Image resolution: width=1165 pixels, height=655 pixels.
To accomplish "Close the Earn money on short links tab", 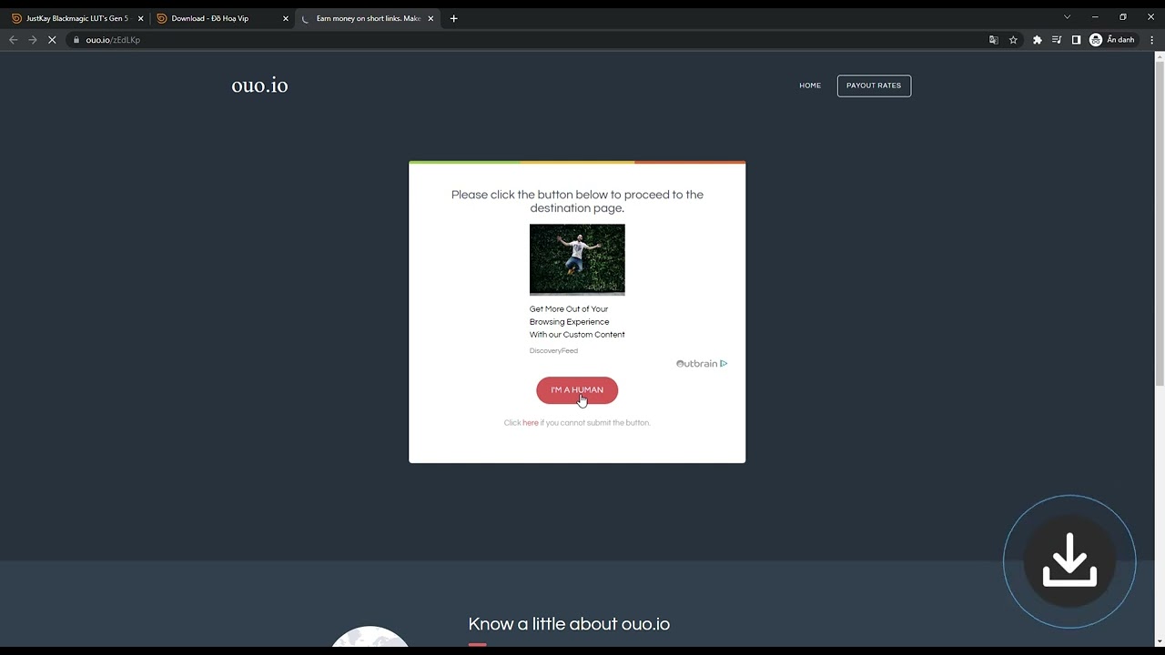I will [x=431, y=18].
